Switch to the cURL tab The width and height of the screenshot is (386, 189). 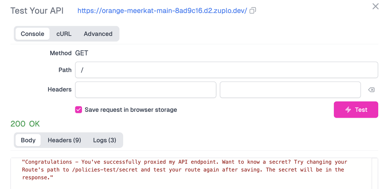64,34
